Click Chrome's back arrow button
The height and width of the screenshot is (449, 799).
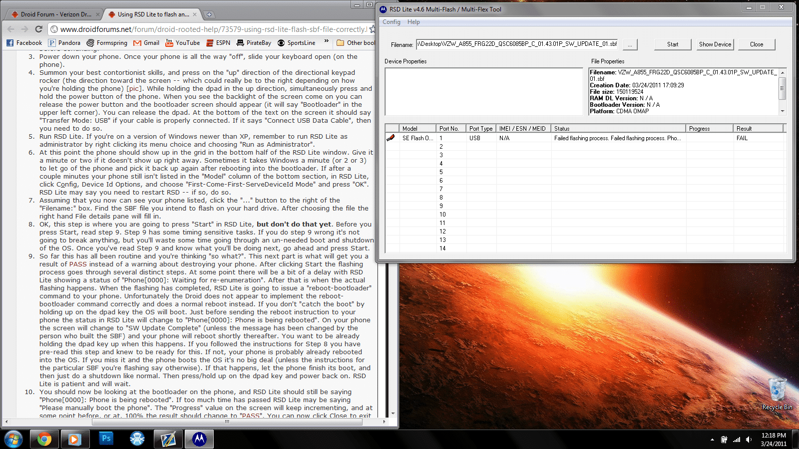click(x=11, y=29)
